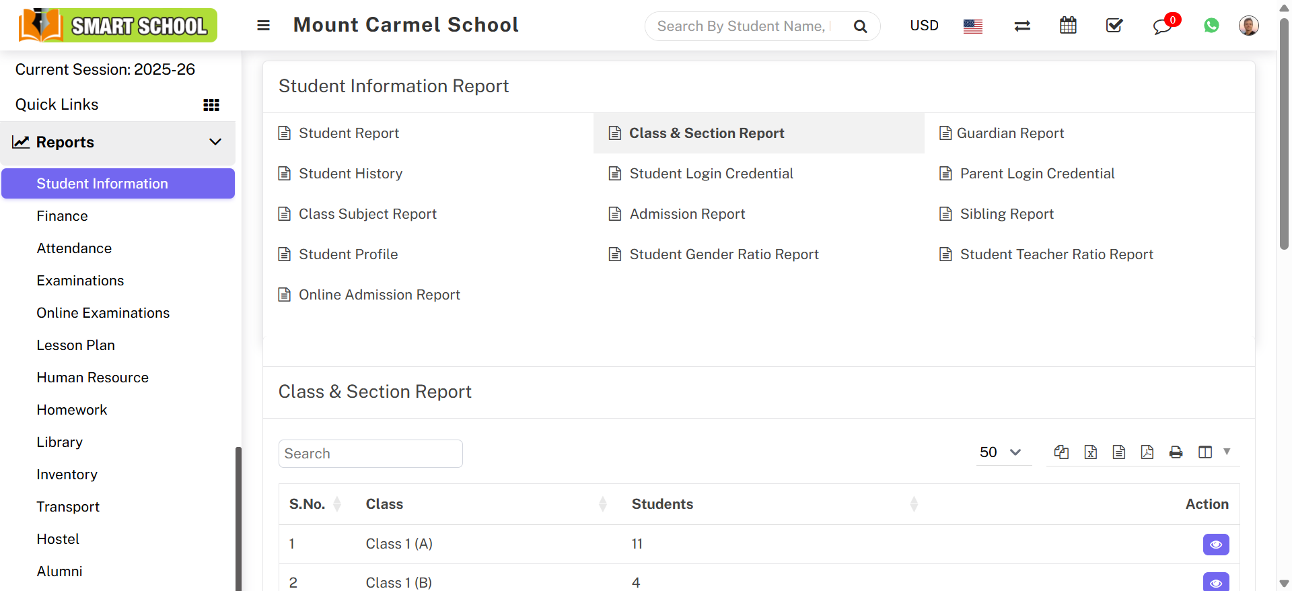Open the Guardian Report link
This screenshot has width=1292, height=591.
pyautogui.click(x=1010, y=133)
